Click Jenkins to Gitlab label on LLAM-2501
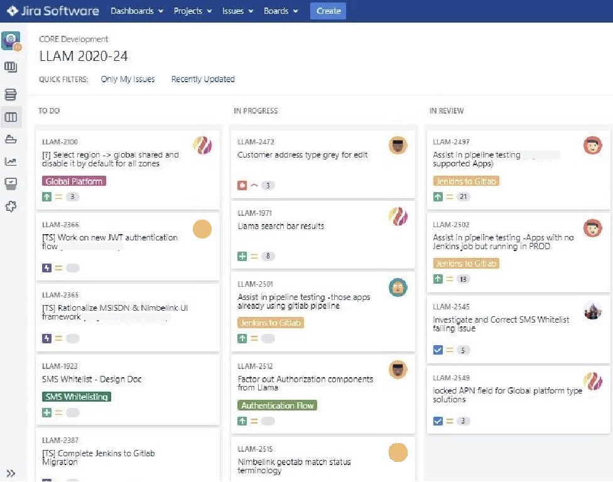This screenshot has width=613, height=482. (271, 323)
